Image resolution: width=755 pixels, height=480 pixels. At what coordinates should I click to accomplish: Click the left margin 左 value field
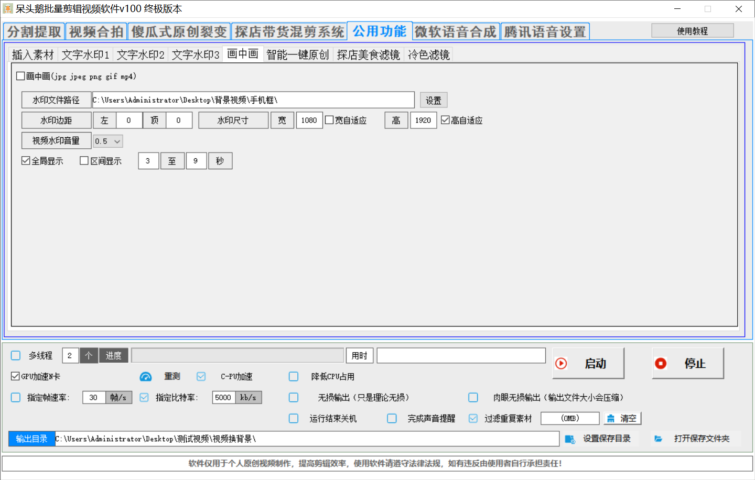tap(129, 120)
